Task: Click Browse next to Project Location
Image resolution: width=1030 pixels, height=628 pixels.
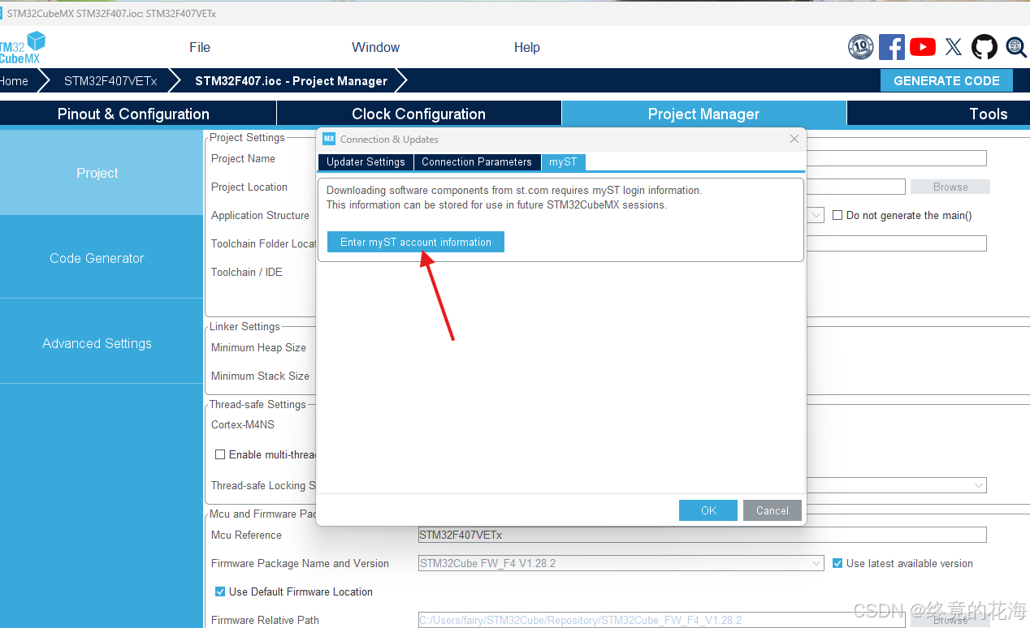Action: click(x=950, y=187)
